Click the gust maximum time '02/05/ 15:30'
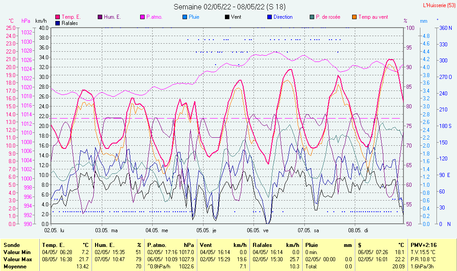This screenshot has width=457, height=271. coord(268,259)
